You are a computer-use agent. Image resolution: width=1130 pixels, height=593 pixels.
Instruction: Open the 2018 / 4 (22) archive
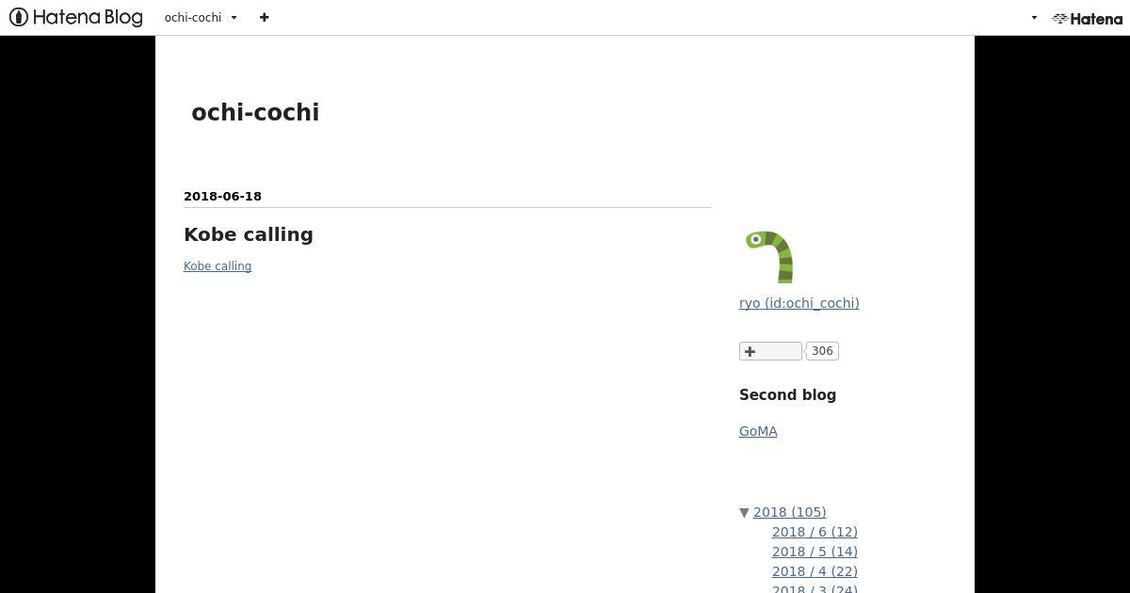tap(815, 571)
